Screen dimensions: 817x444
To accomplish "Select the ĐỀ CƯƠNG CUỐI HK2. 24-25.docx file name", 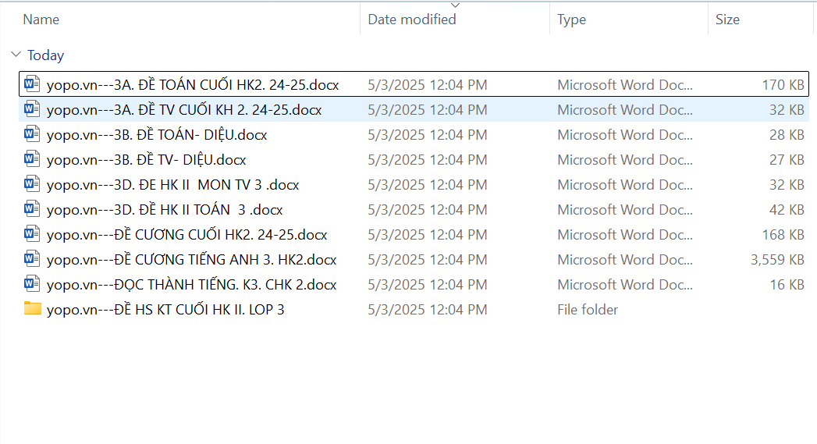I will click(x=186, y=234).
